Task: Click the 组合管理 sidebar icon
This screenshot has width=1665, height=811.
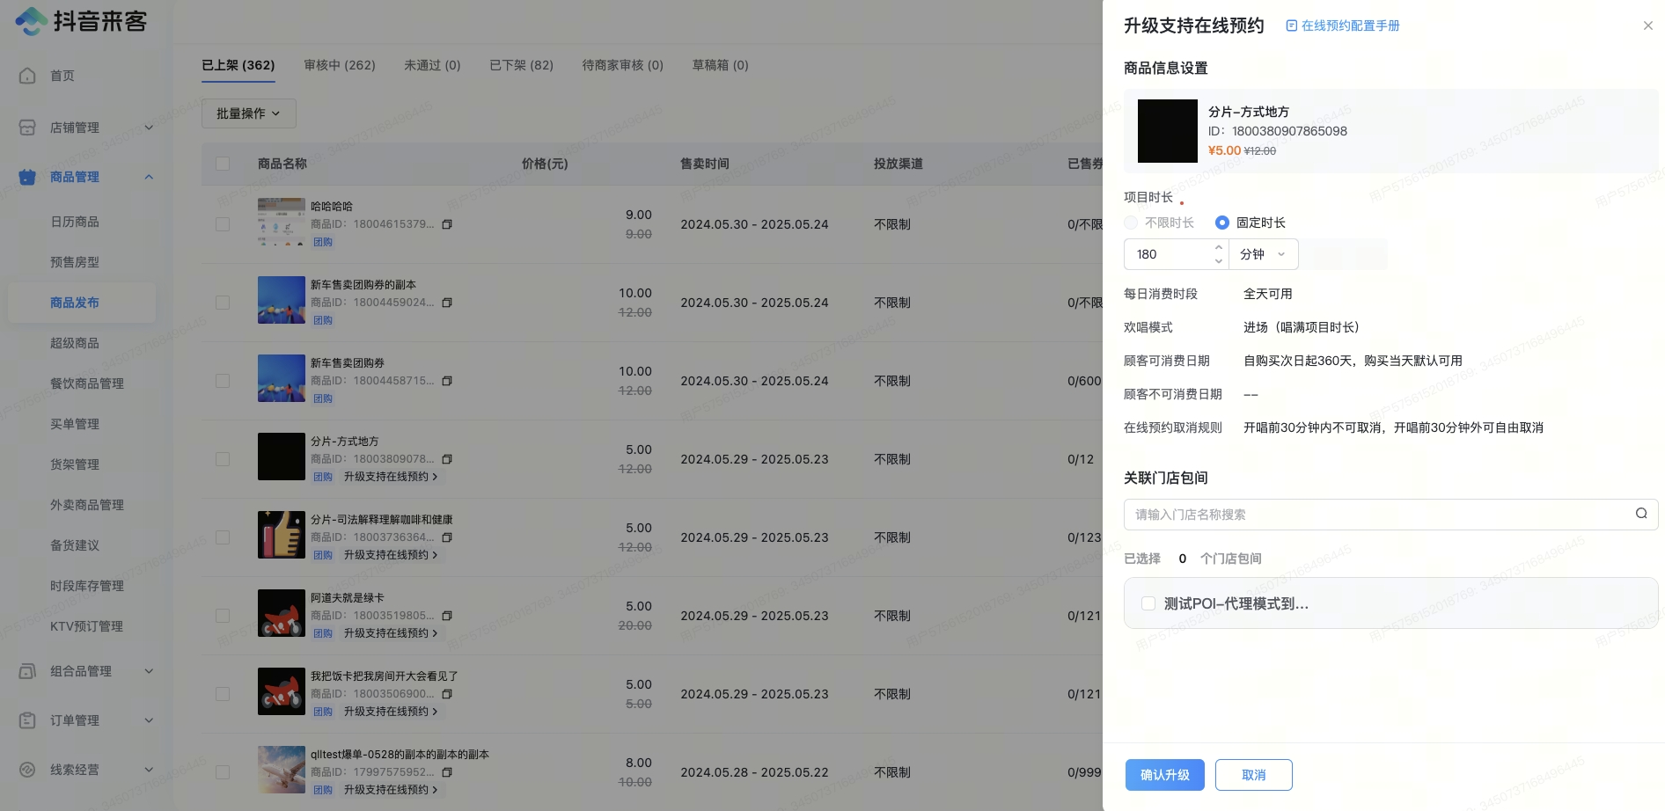Action: pos(27,671)
